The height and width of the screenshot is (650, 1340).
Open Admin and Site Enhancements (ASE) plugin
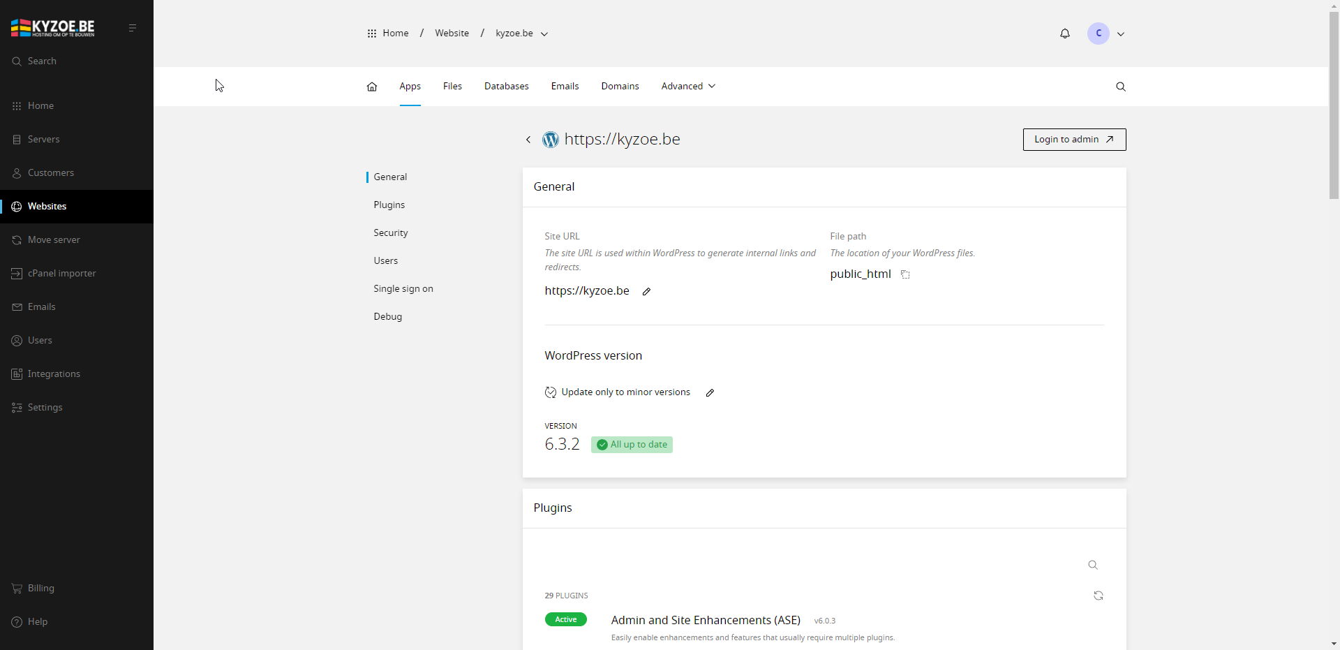[x=706, y=621]
